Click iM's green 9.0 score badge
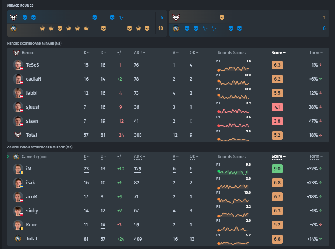Viewport: 335px width, 249px height. coord(277,169)
